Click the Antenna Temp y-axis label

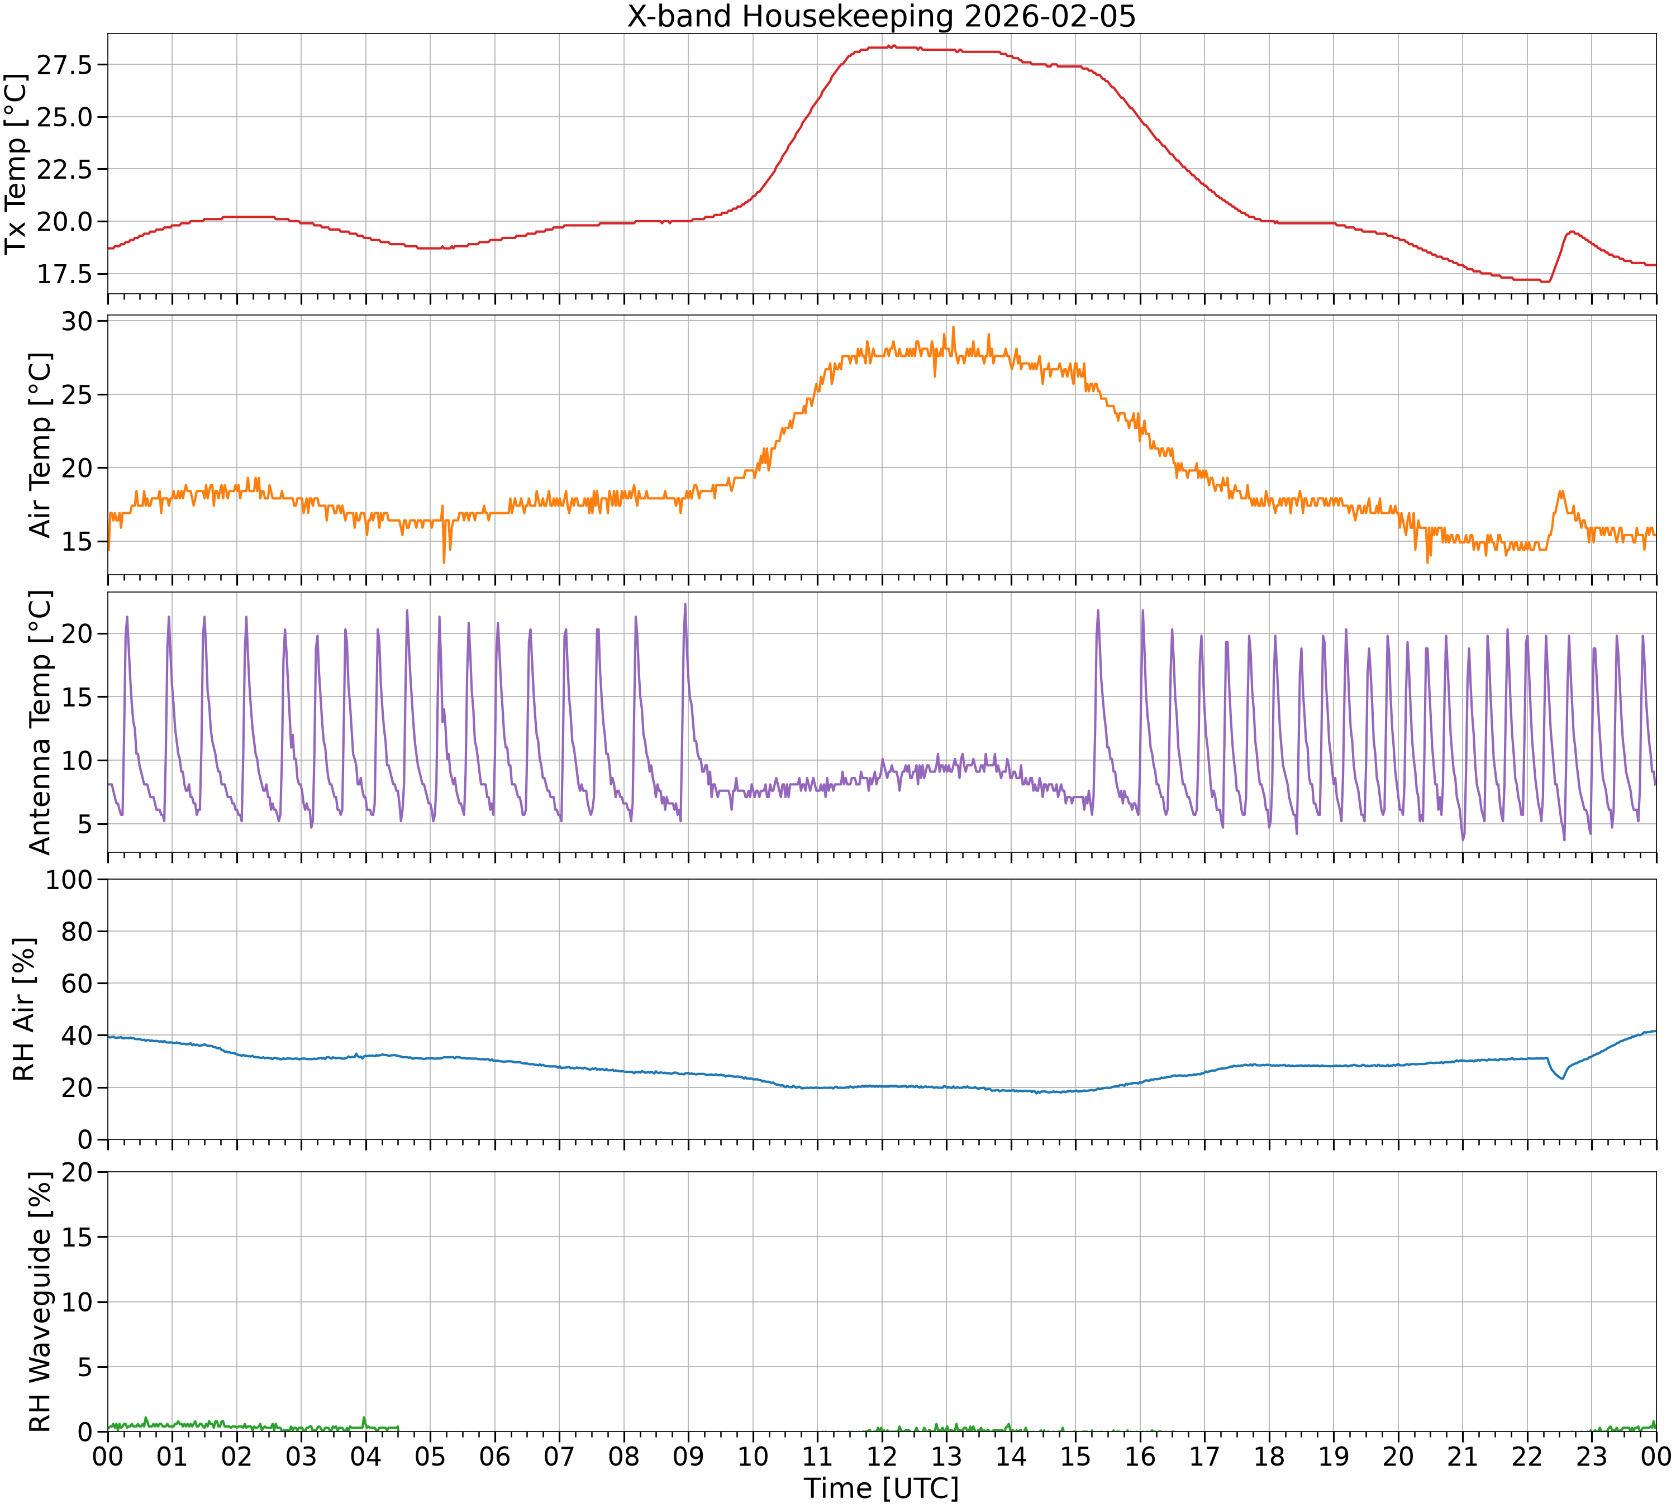[40, 722]
